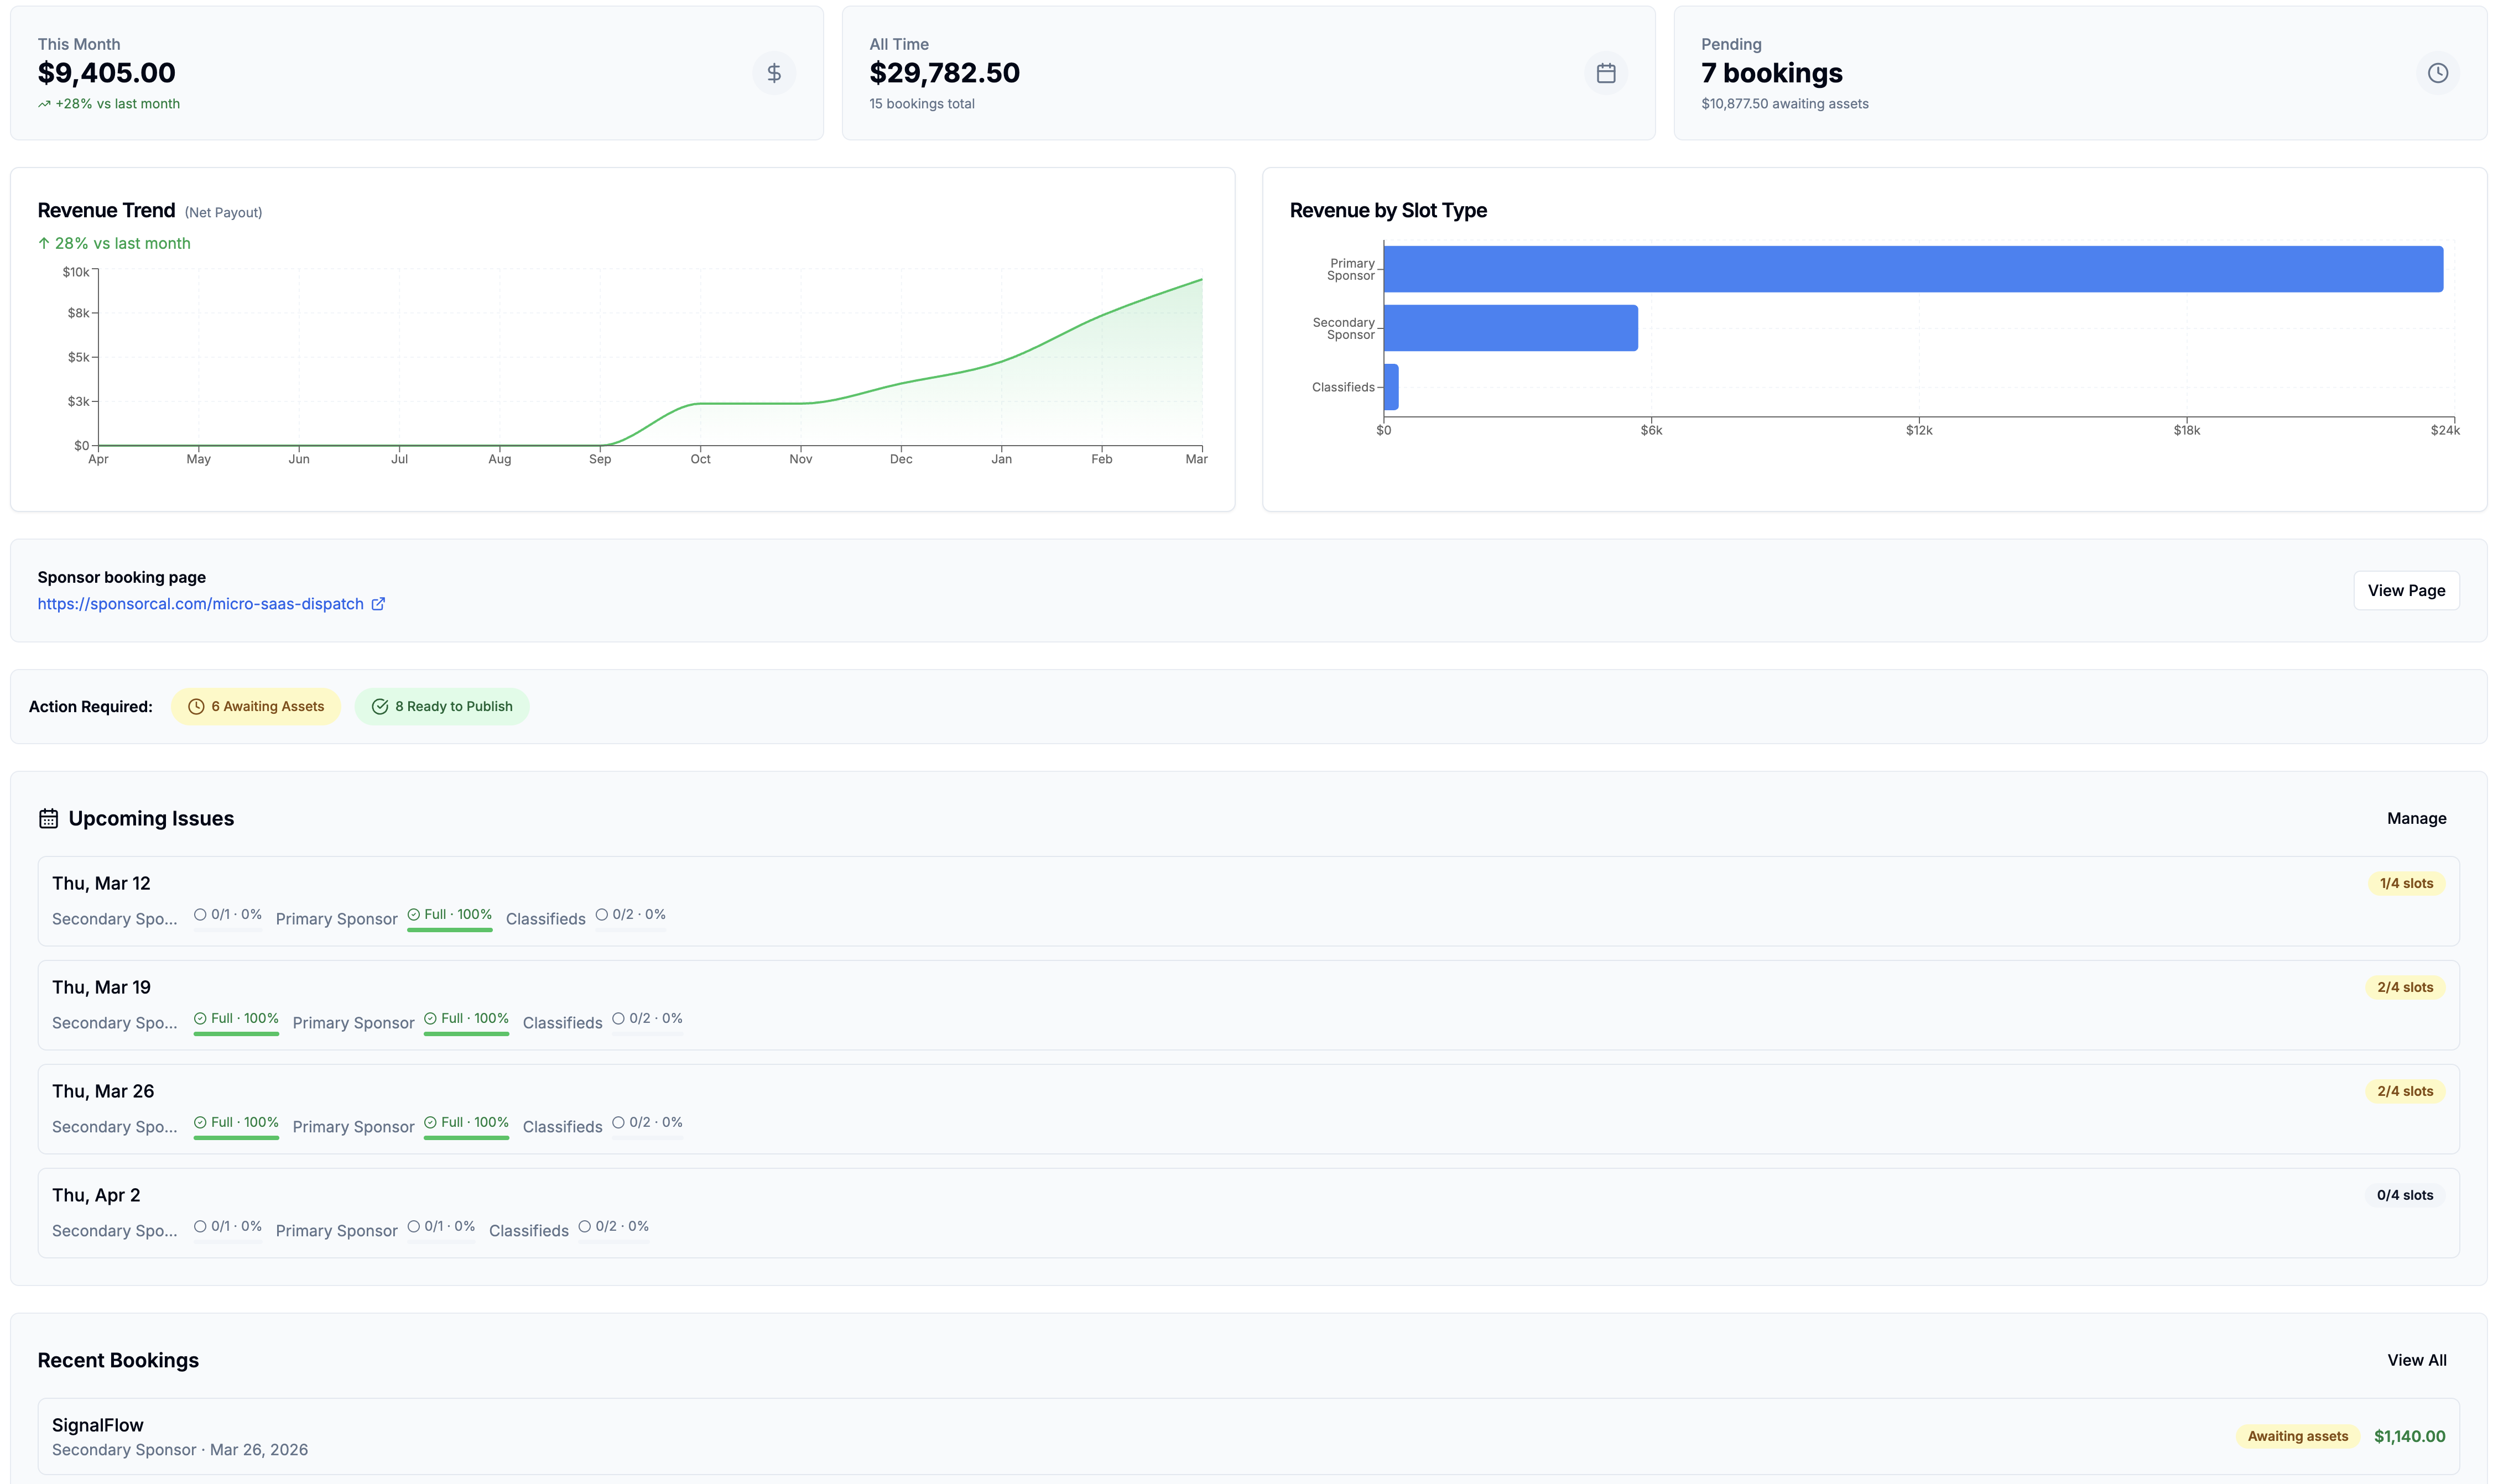Click the calendar icon next to Upcoming Issues

point(48,819)
